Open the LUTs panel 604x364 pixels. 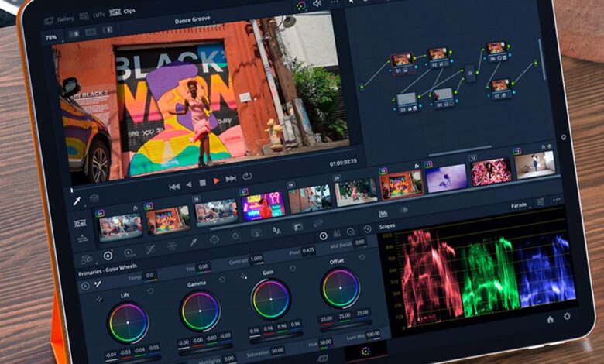(91, 15)
